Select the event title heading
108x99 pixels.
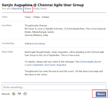pos(43,5)
